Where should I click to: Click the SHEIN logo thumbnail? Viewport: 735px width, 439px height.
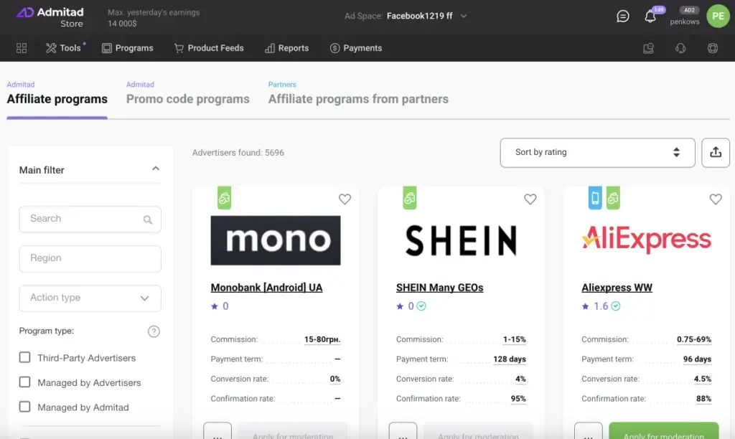click(x=461, y=240)
